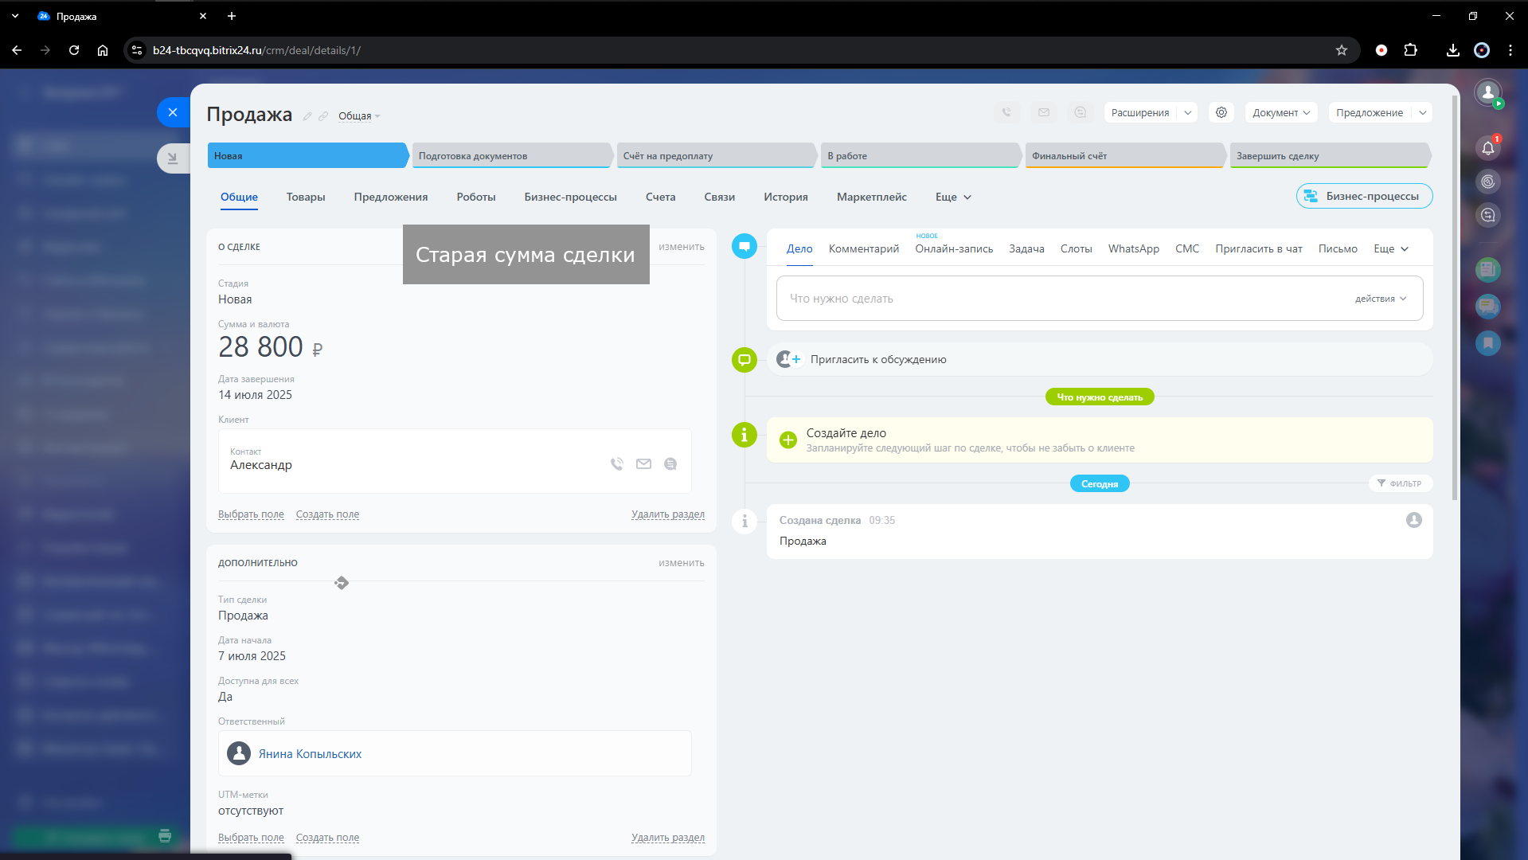Click изменить in the Дополнительно section
This screenshot has height=860, width=1528.
coord(681,563)
